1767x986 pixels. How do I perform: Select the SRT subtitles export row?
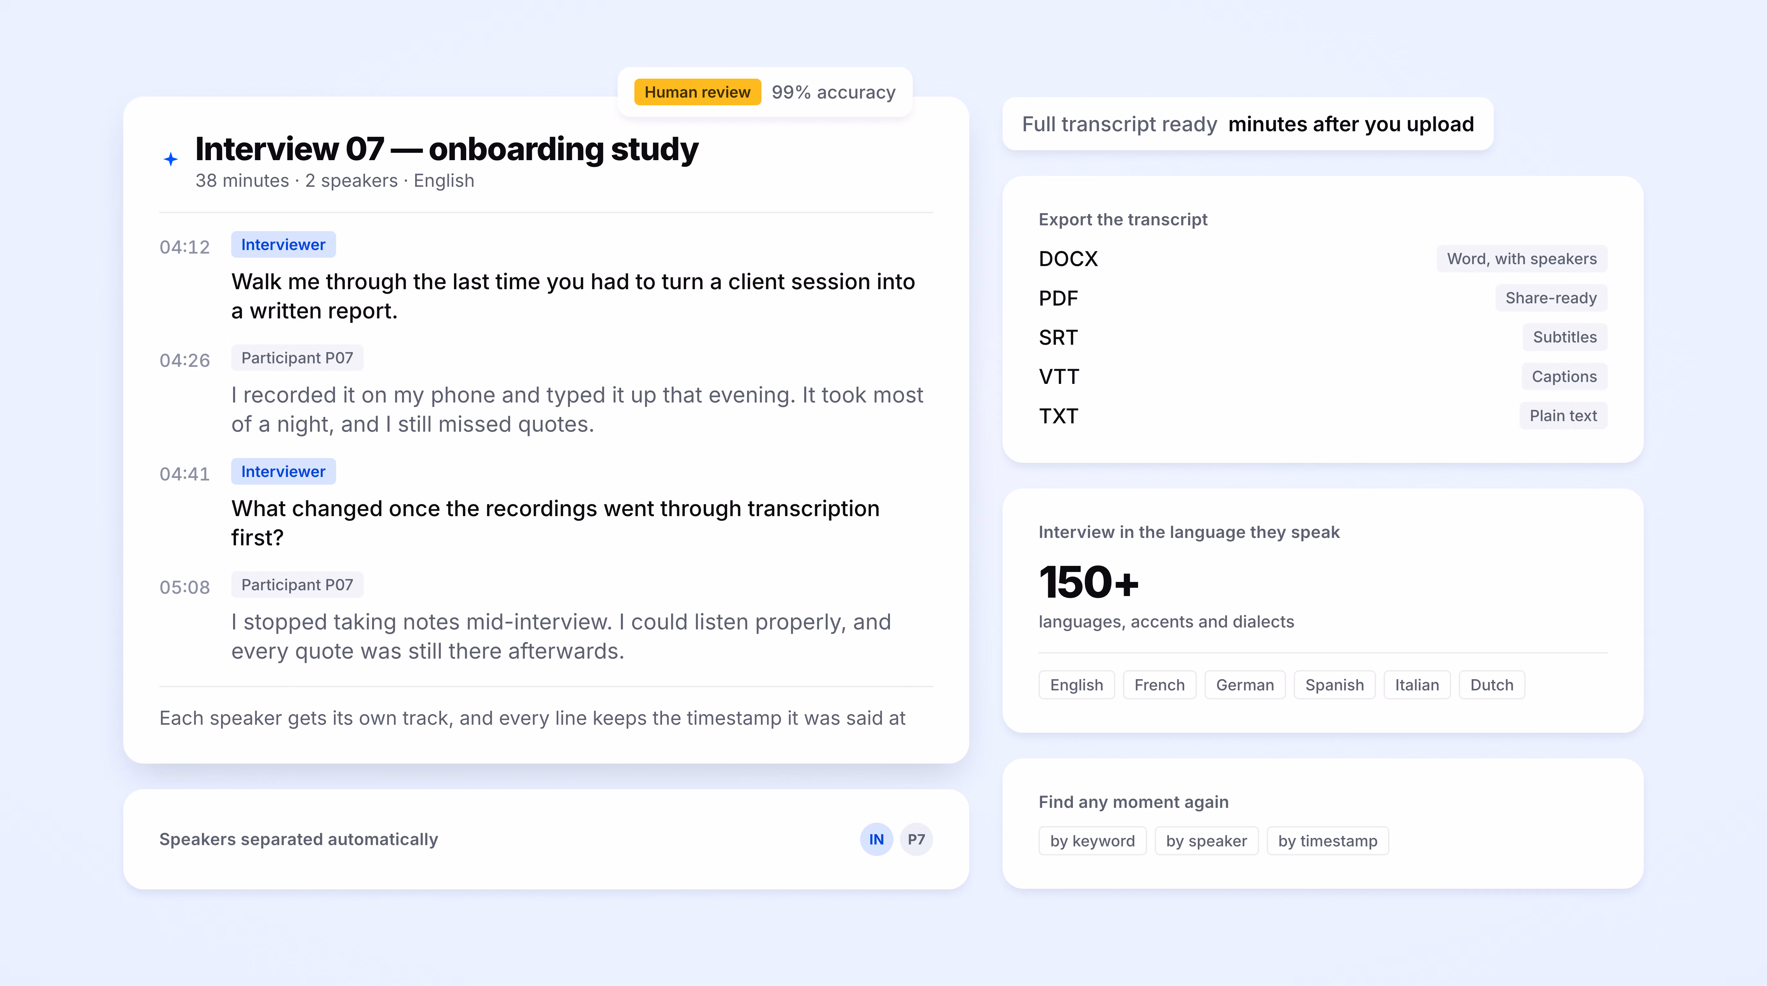(x=1322, y=337)
